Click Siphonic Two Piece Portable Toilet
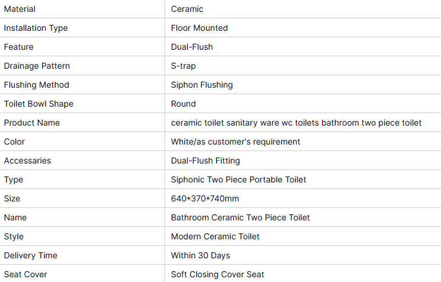This screenshot has width=441, height=282. click(239, 180)
